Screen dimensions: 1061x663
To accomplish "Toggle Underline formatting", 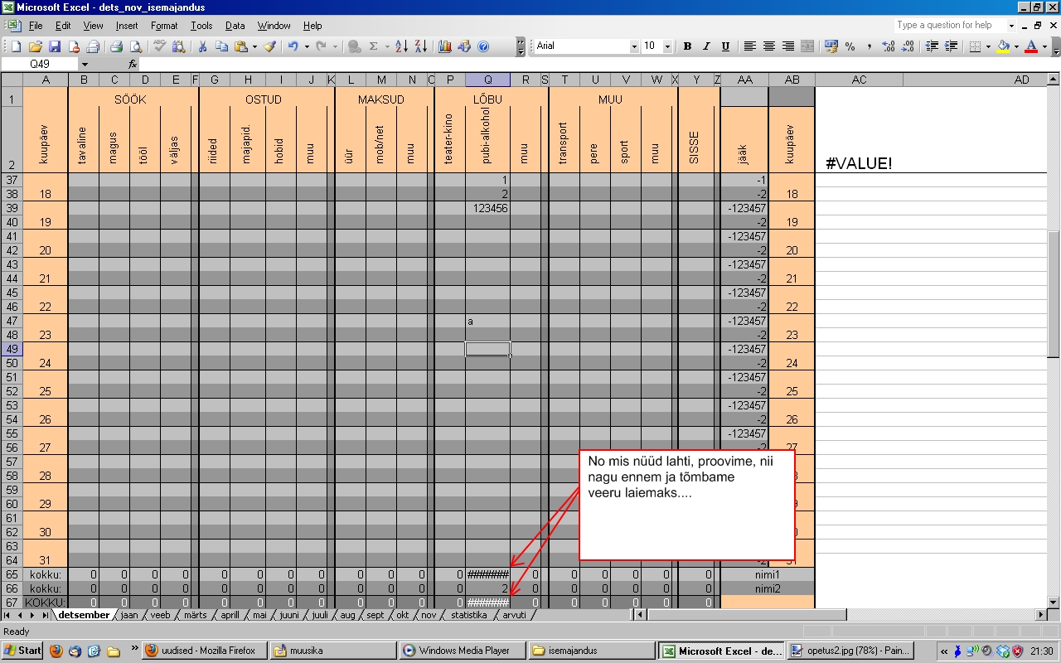I will (725, 46).
